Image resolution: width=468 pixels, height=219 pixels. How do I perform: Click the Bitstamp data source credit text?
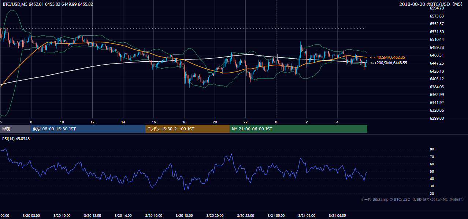pyautogui.click(x=412, y=199)
